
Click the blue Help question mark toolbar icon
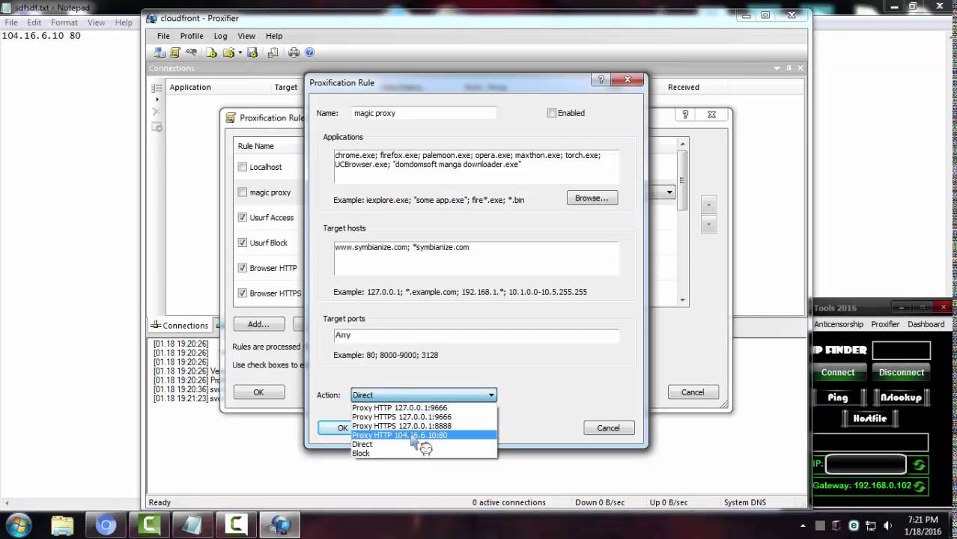pyautogui.click(x=310, y=52)
